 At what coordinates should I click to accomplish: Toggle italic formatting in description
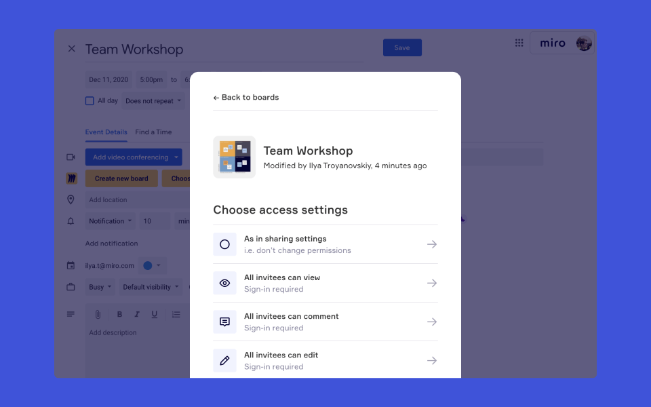pos(137,314)
